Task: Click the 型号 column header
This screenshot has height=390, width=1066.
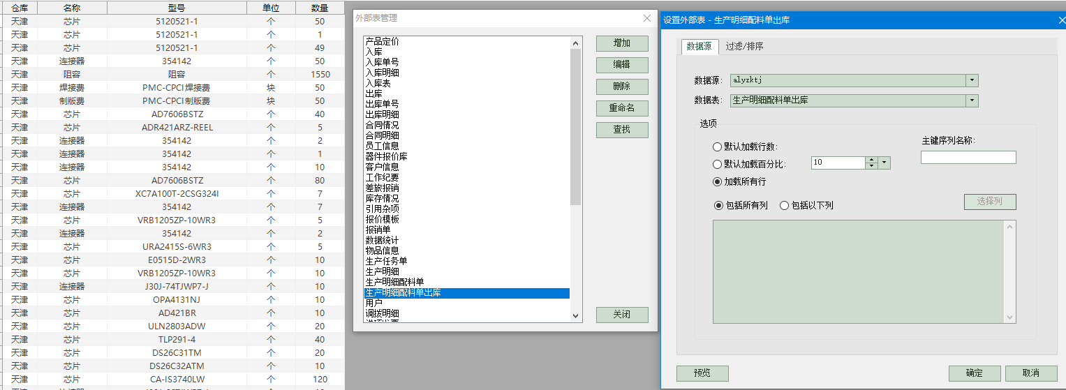Action: tap(177, 8)
